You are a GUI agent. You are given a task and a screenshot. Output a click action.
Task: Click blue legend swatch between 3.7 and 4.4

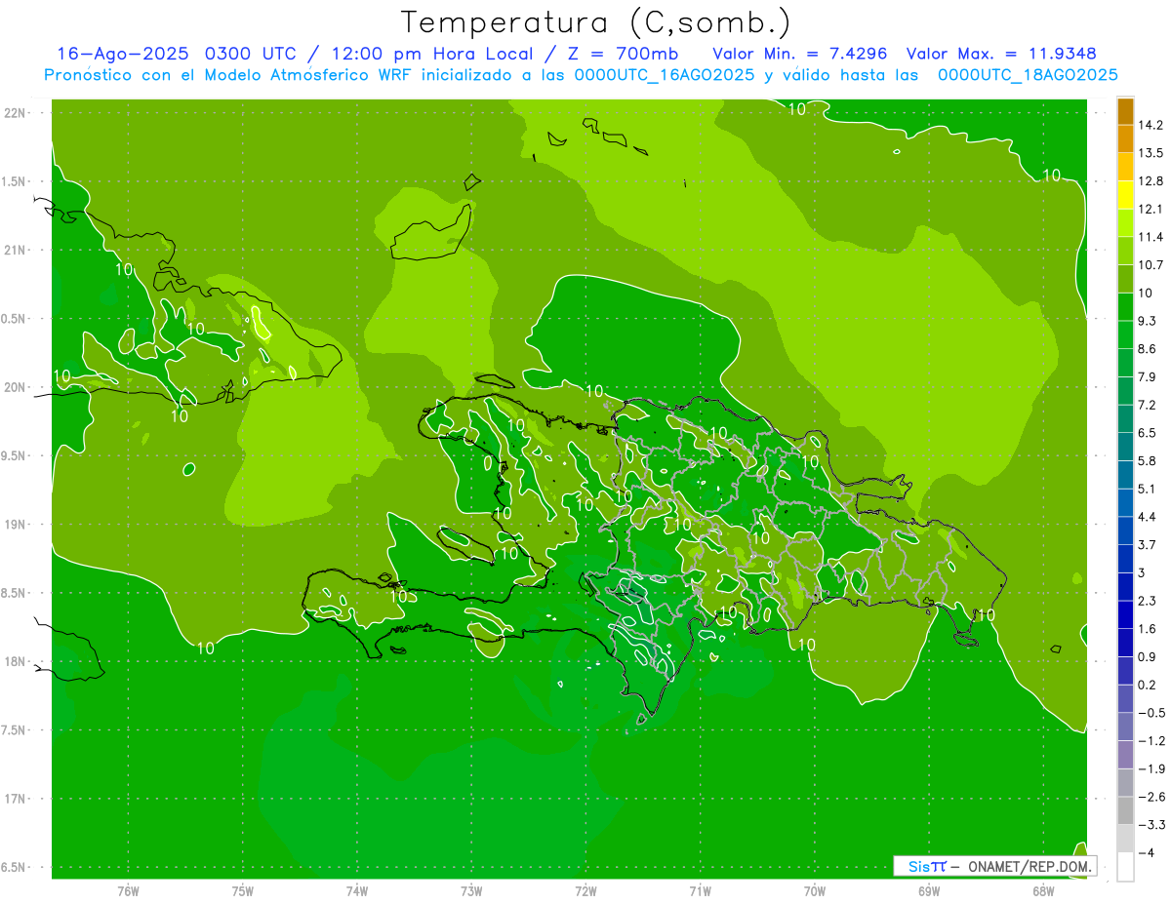[x=1125, y=531]
